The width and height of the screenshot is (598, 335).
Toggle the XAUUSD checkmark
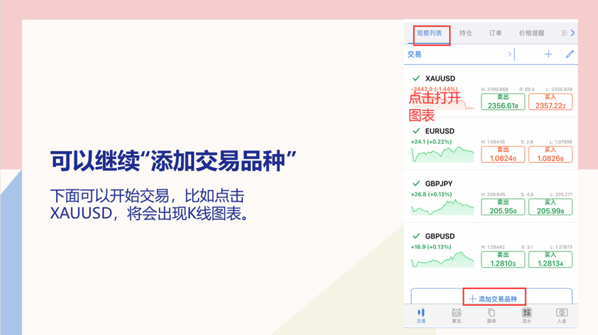[x=416, y=78]
